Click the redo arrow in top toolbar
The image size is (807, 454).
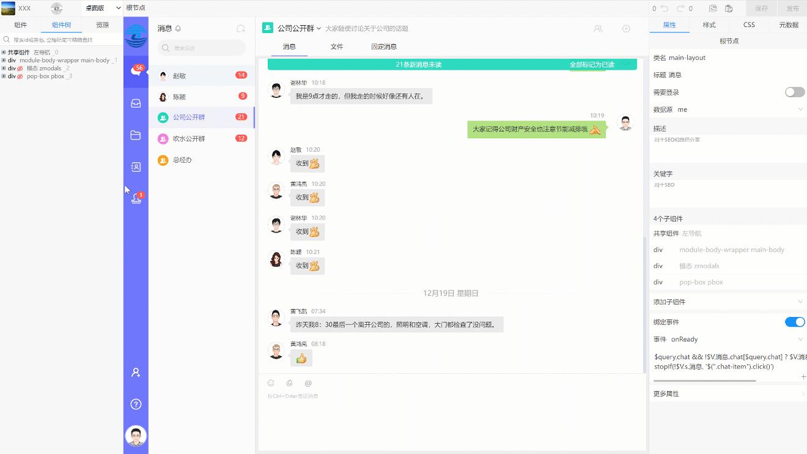680,9
